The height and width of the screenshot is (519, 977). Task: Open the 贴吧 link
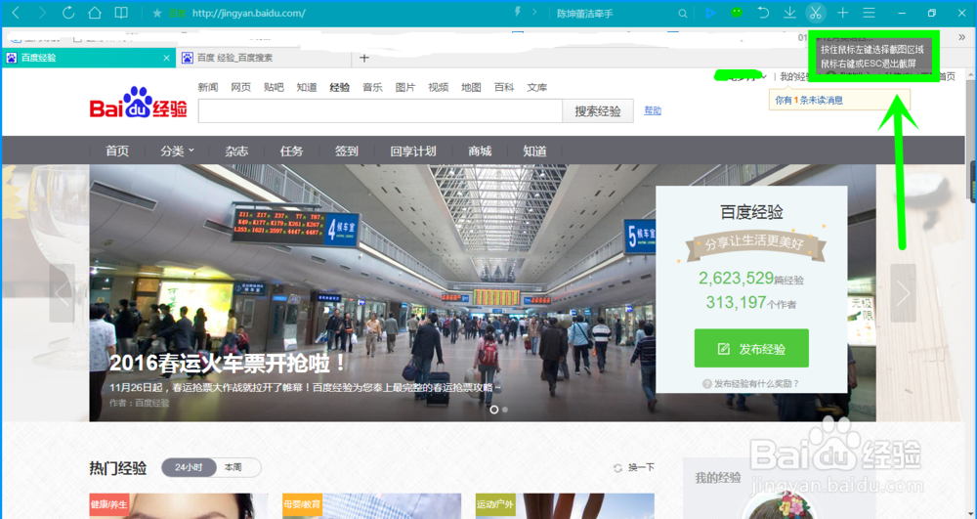274,87
